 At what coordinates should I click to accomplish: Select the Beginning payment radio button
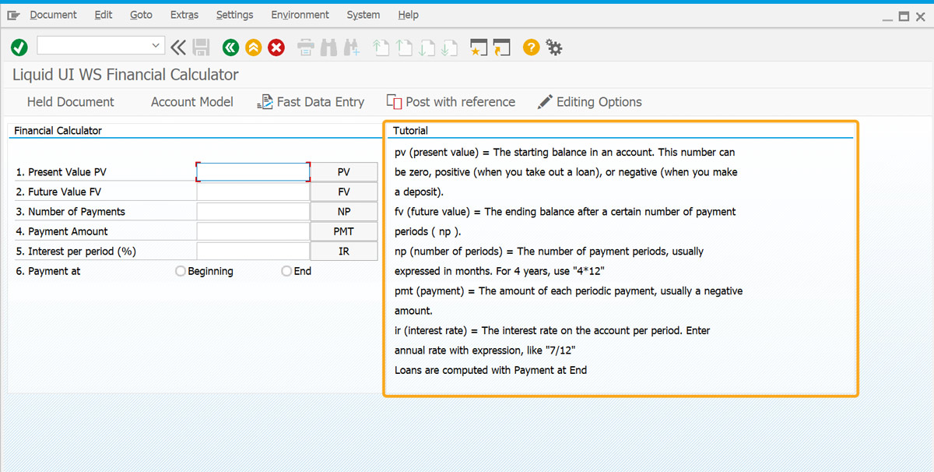point(181,271)
